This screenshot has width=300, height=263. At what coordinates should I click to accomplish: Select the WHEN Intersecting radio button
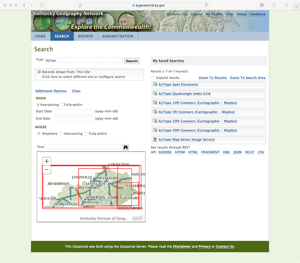click(x=38, y=105)
